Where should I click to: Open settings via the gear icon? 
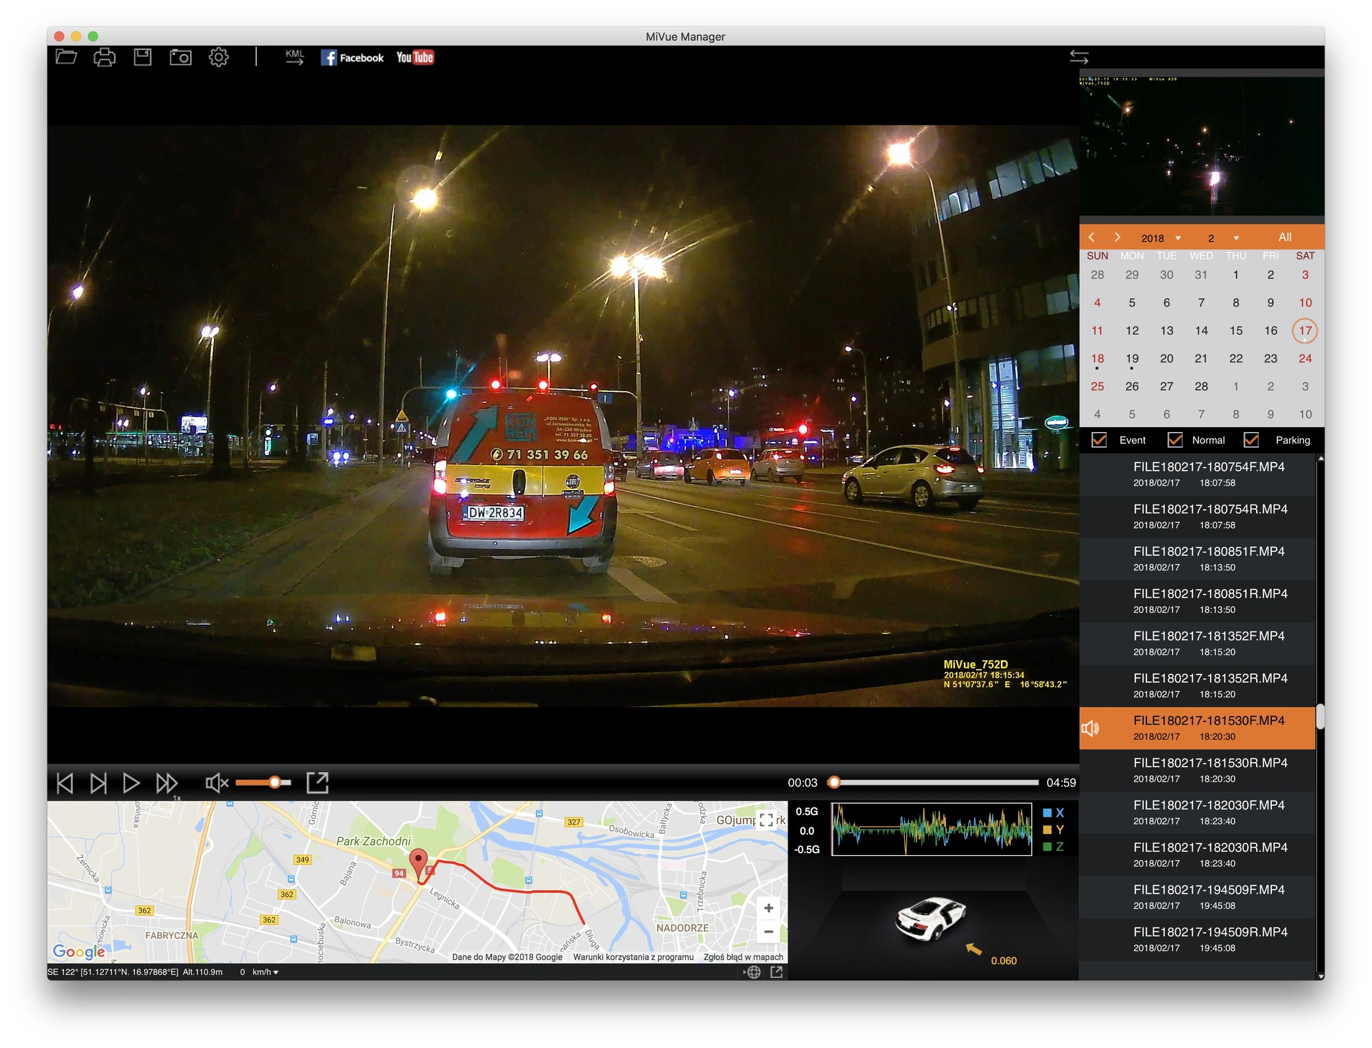pos(219,57)
